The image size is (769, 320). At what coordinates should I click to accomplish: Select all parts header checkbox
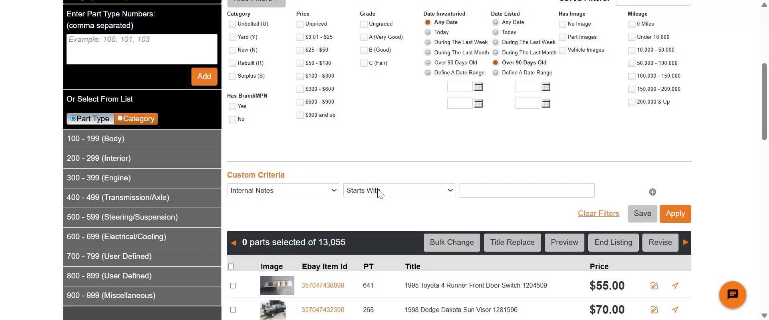pos(231,266)
